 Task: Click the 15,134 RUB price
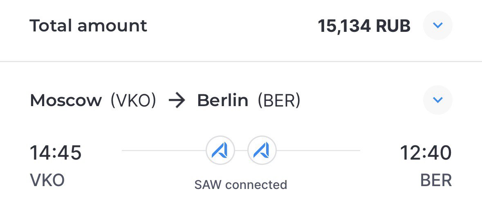(364, 27)
